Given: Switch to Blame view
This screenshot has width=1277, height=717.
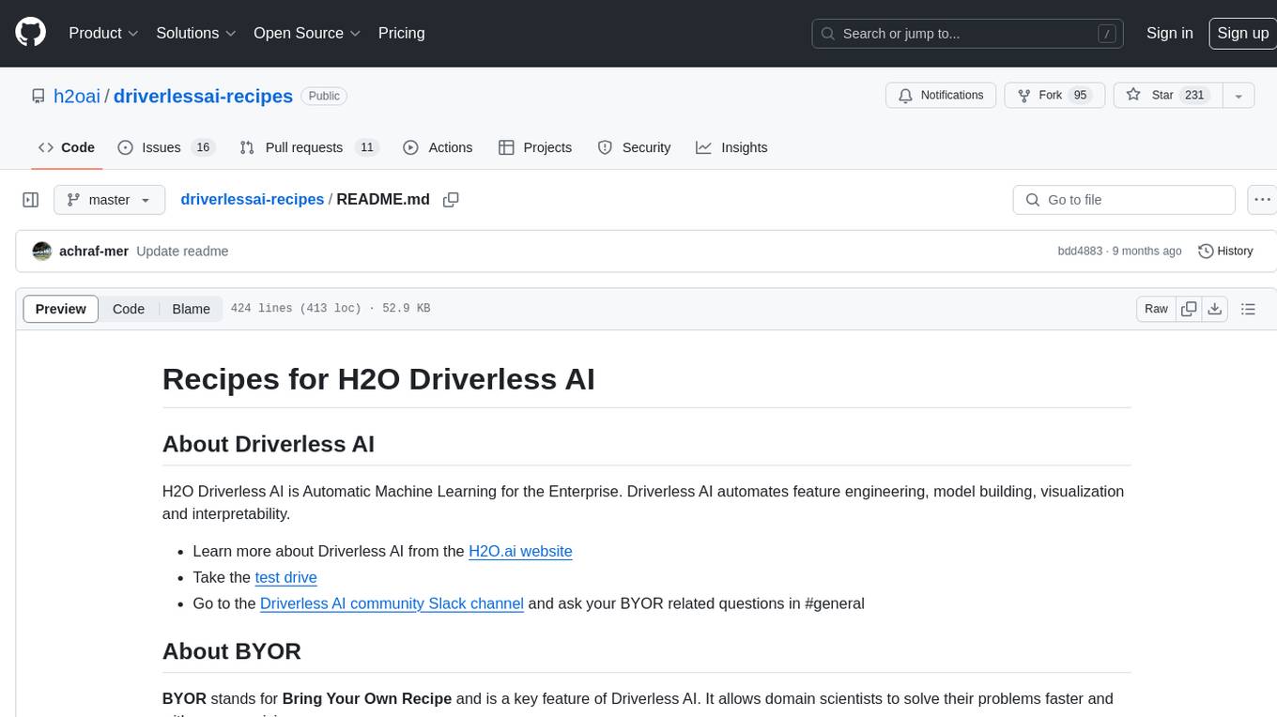Looking at the screenshot, I should 191,309.
